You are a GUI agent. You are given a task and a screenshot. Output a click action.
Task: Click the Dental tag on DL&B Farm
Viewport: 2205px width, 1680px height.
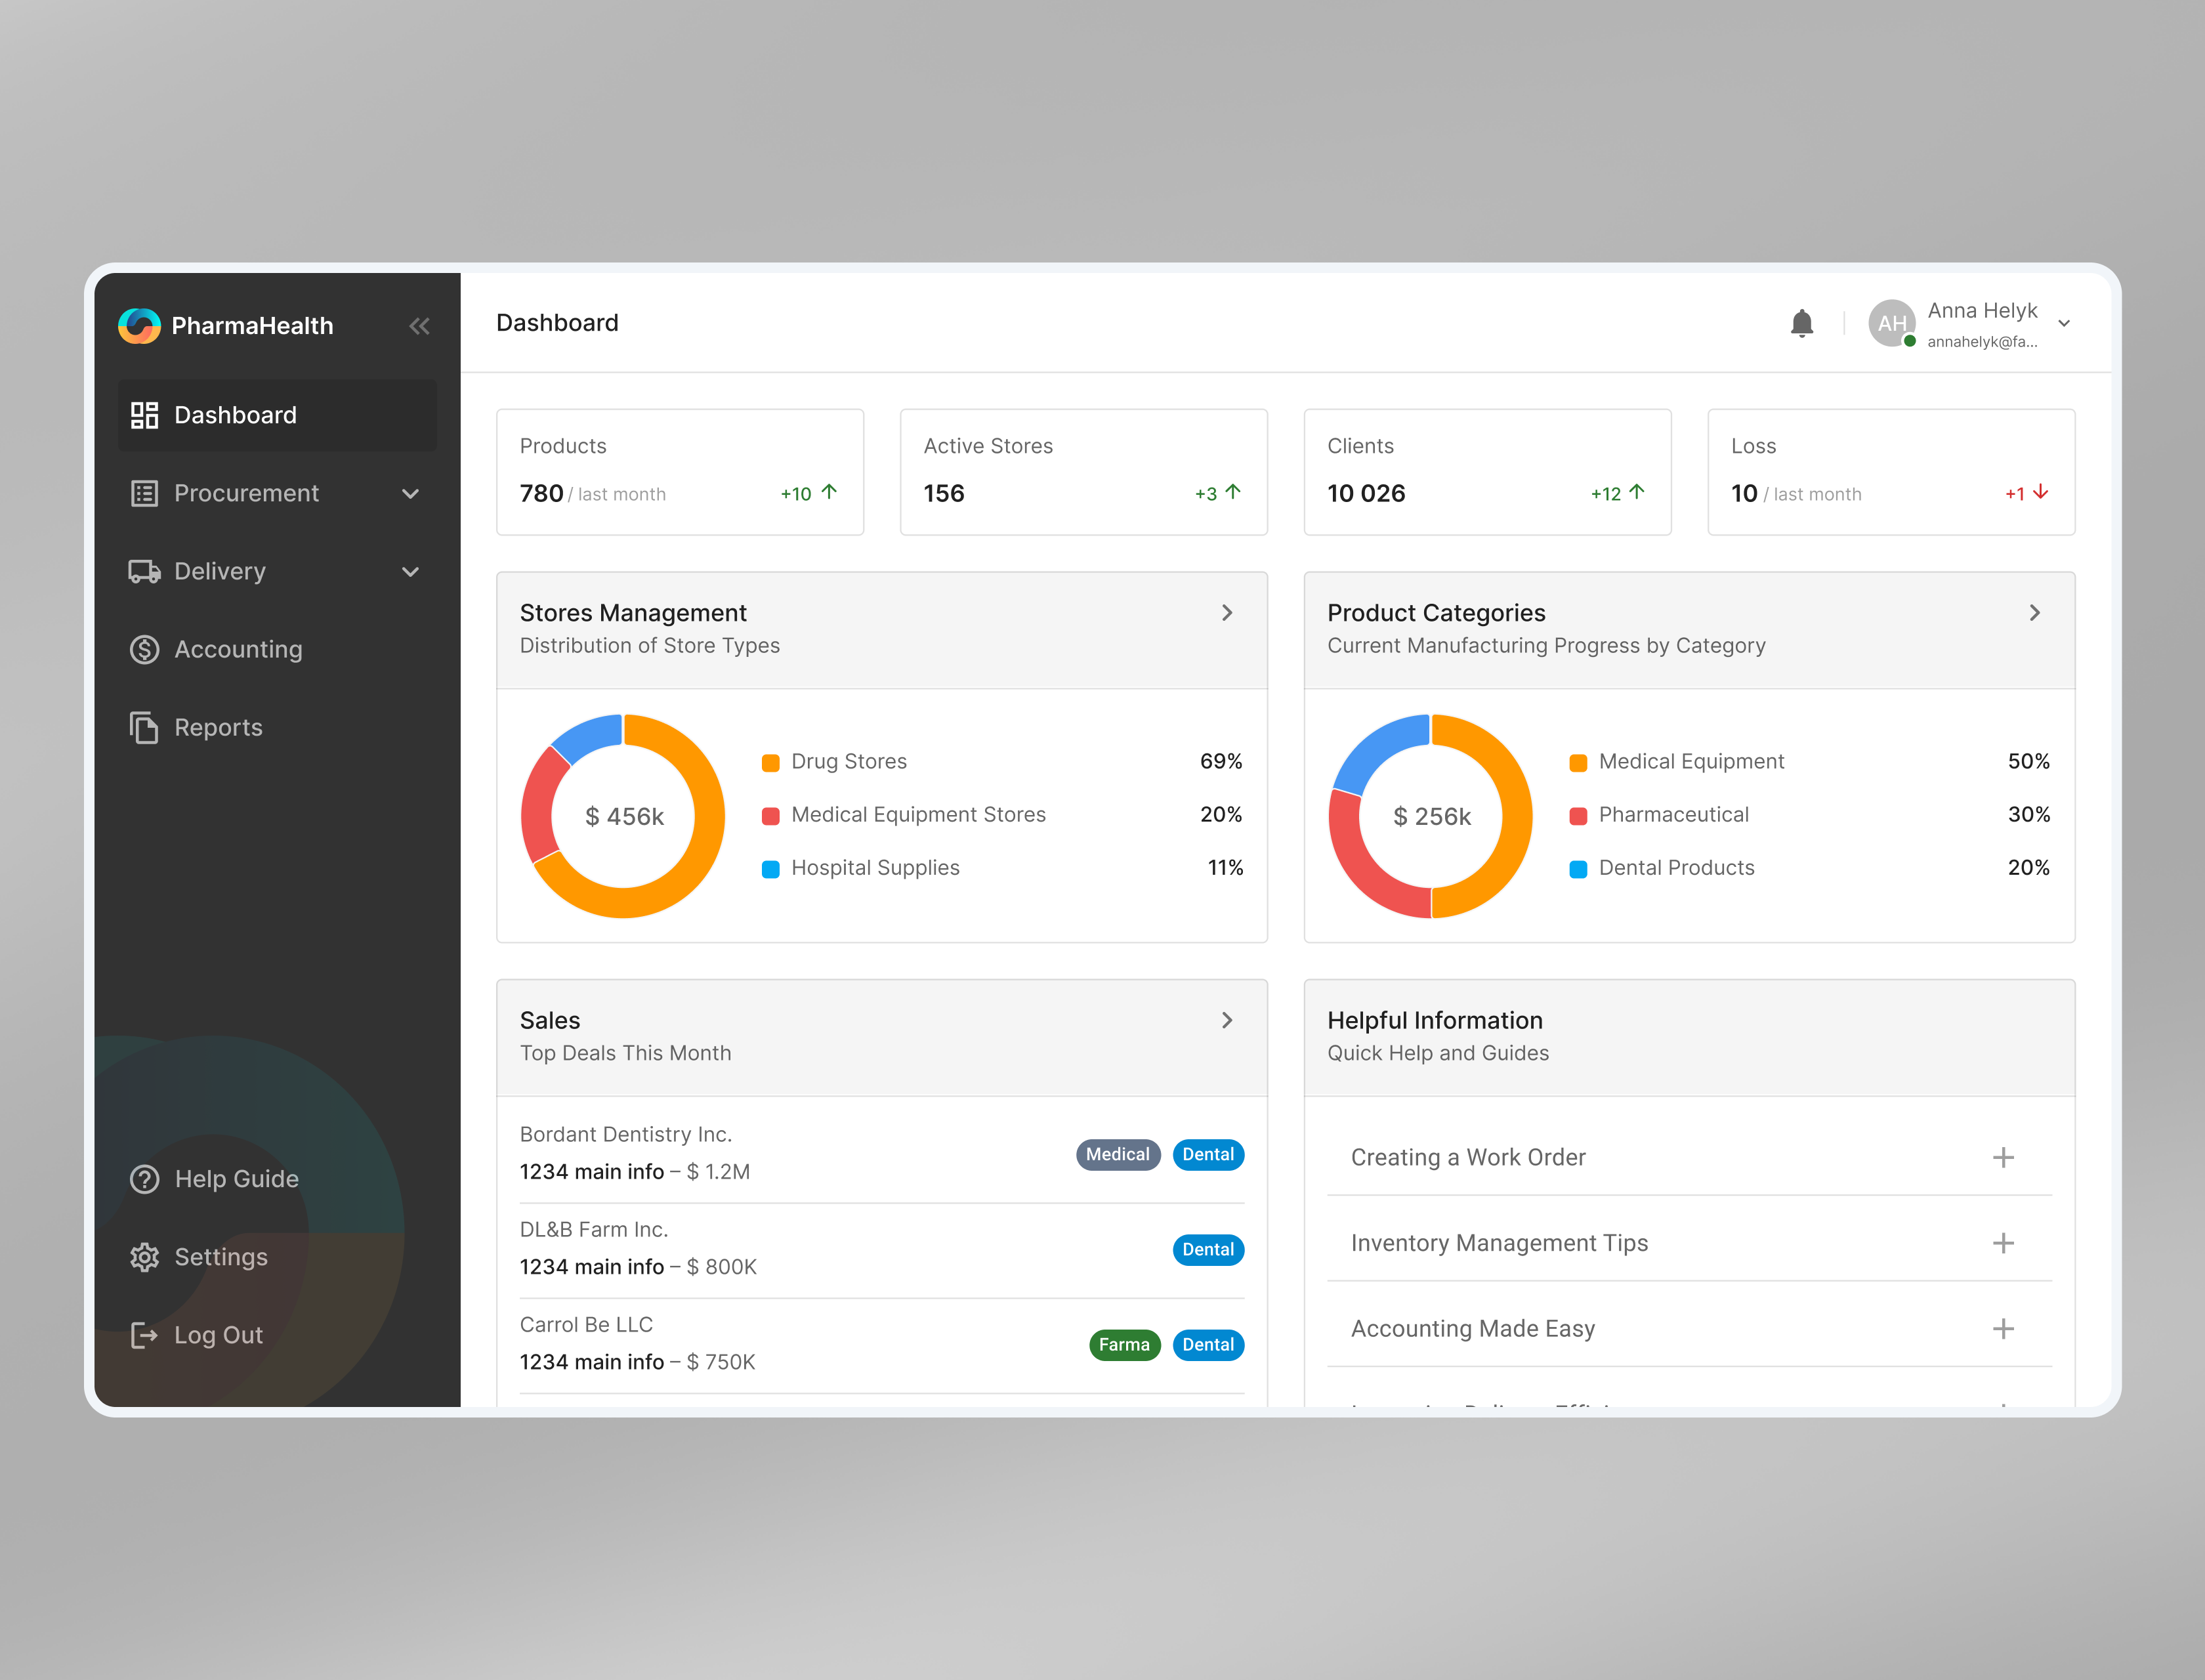1208,1249
